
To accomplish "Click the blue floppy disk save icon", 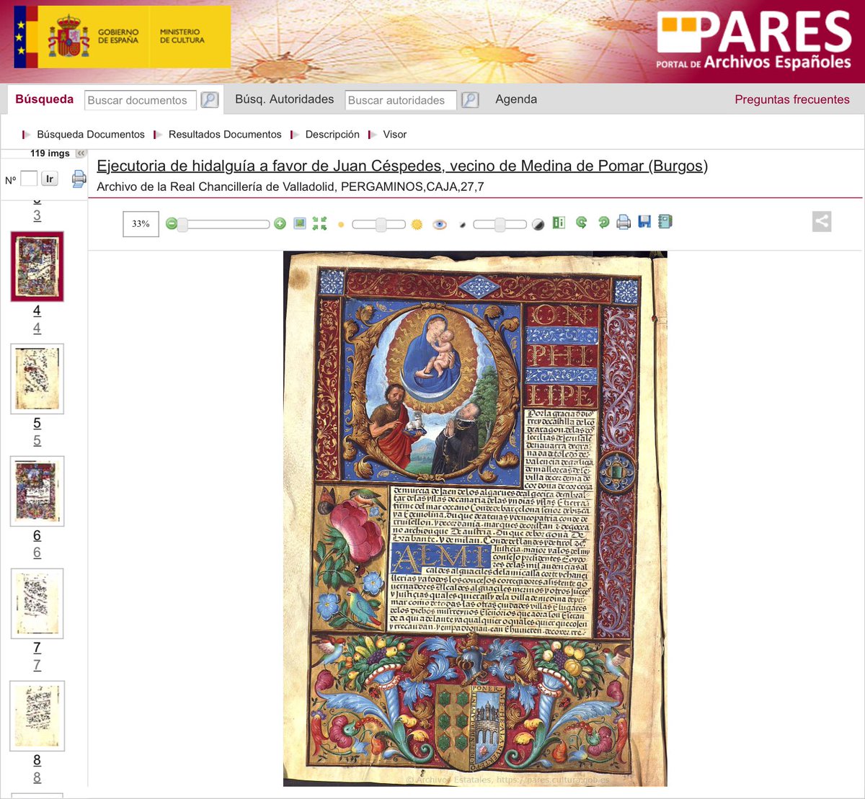I will coord(644,222).
